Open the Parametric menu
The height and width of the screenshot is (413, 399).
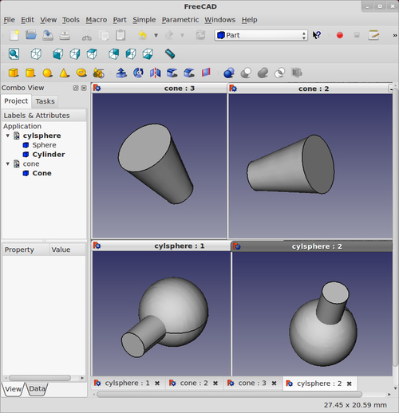pos(180,20)
